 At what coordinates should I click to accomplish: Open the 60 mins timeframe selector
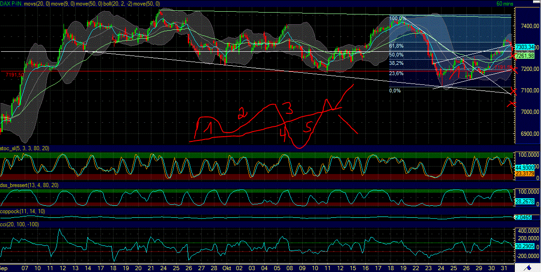(x=505, y=3)
